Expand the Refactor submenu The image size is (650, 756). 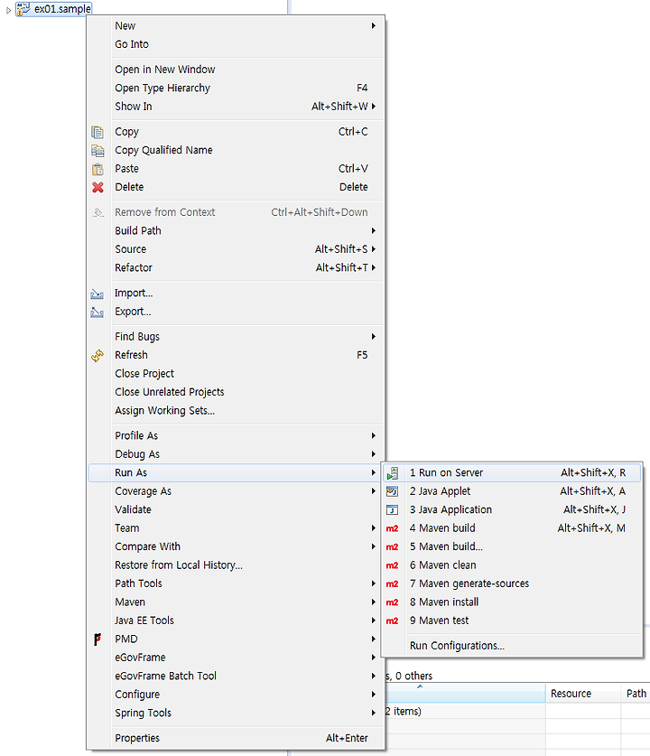point(237,267)
